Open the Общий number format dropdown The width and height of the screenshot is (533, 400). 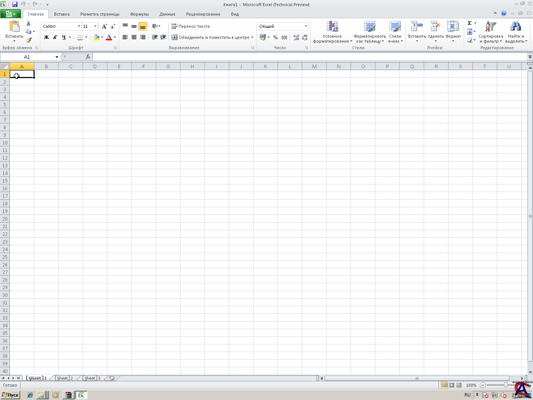pos(306,26)
